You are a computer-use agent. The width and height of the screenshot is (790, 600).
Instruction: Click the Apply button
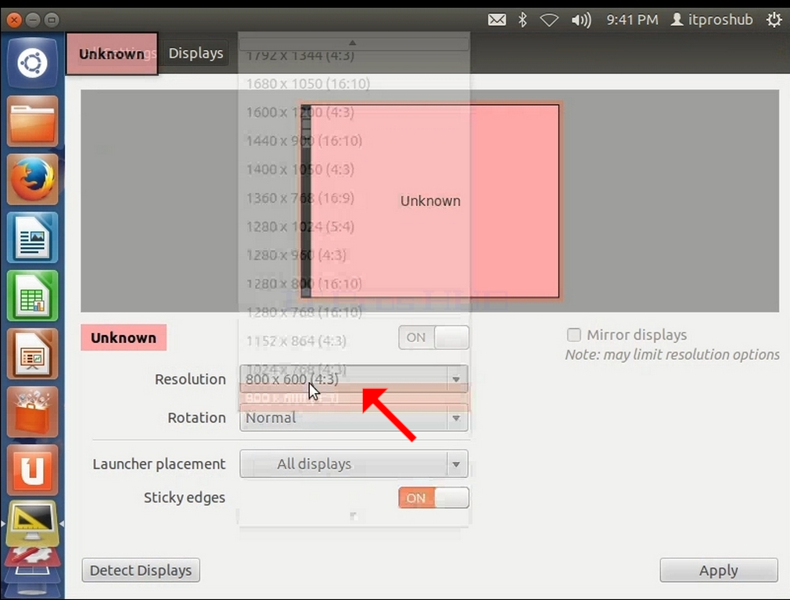point(719,570)
